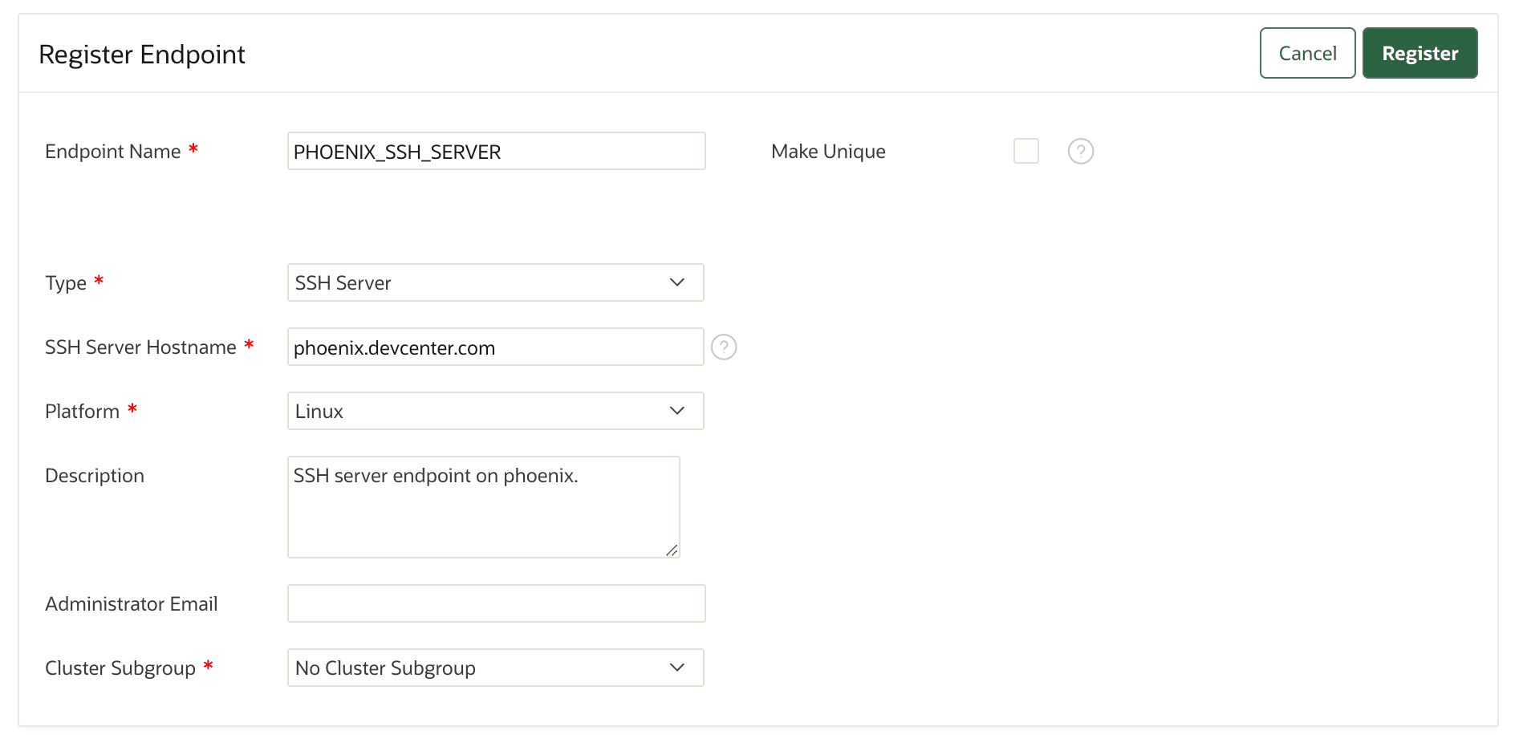Click the help icon beside SSH Server Hostname field

pyautogui.click(x=723, y=347)
